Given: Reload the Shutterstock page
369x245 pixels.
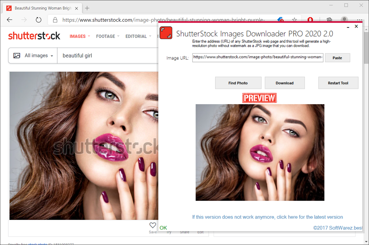Looking at the screenshot, I should pos(38,20).
